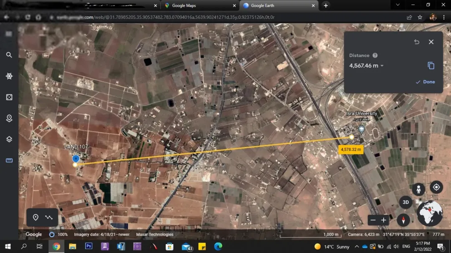
Task: Select the Google Earth tab
Action: (279, 5)
